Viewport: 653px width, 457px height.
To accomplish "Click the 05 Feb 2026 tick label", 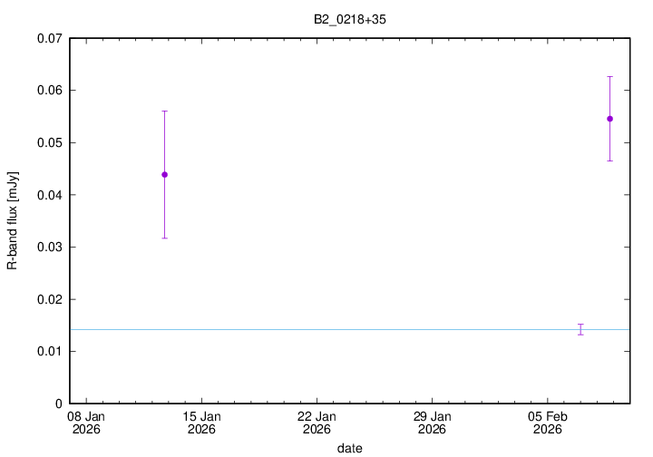I will [547, 423].
